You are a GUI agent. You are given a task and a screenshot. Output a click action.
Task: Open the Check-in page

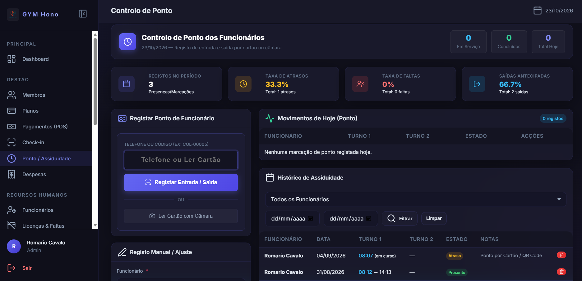46,142
